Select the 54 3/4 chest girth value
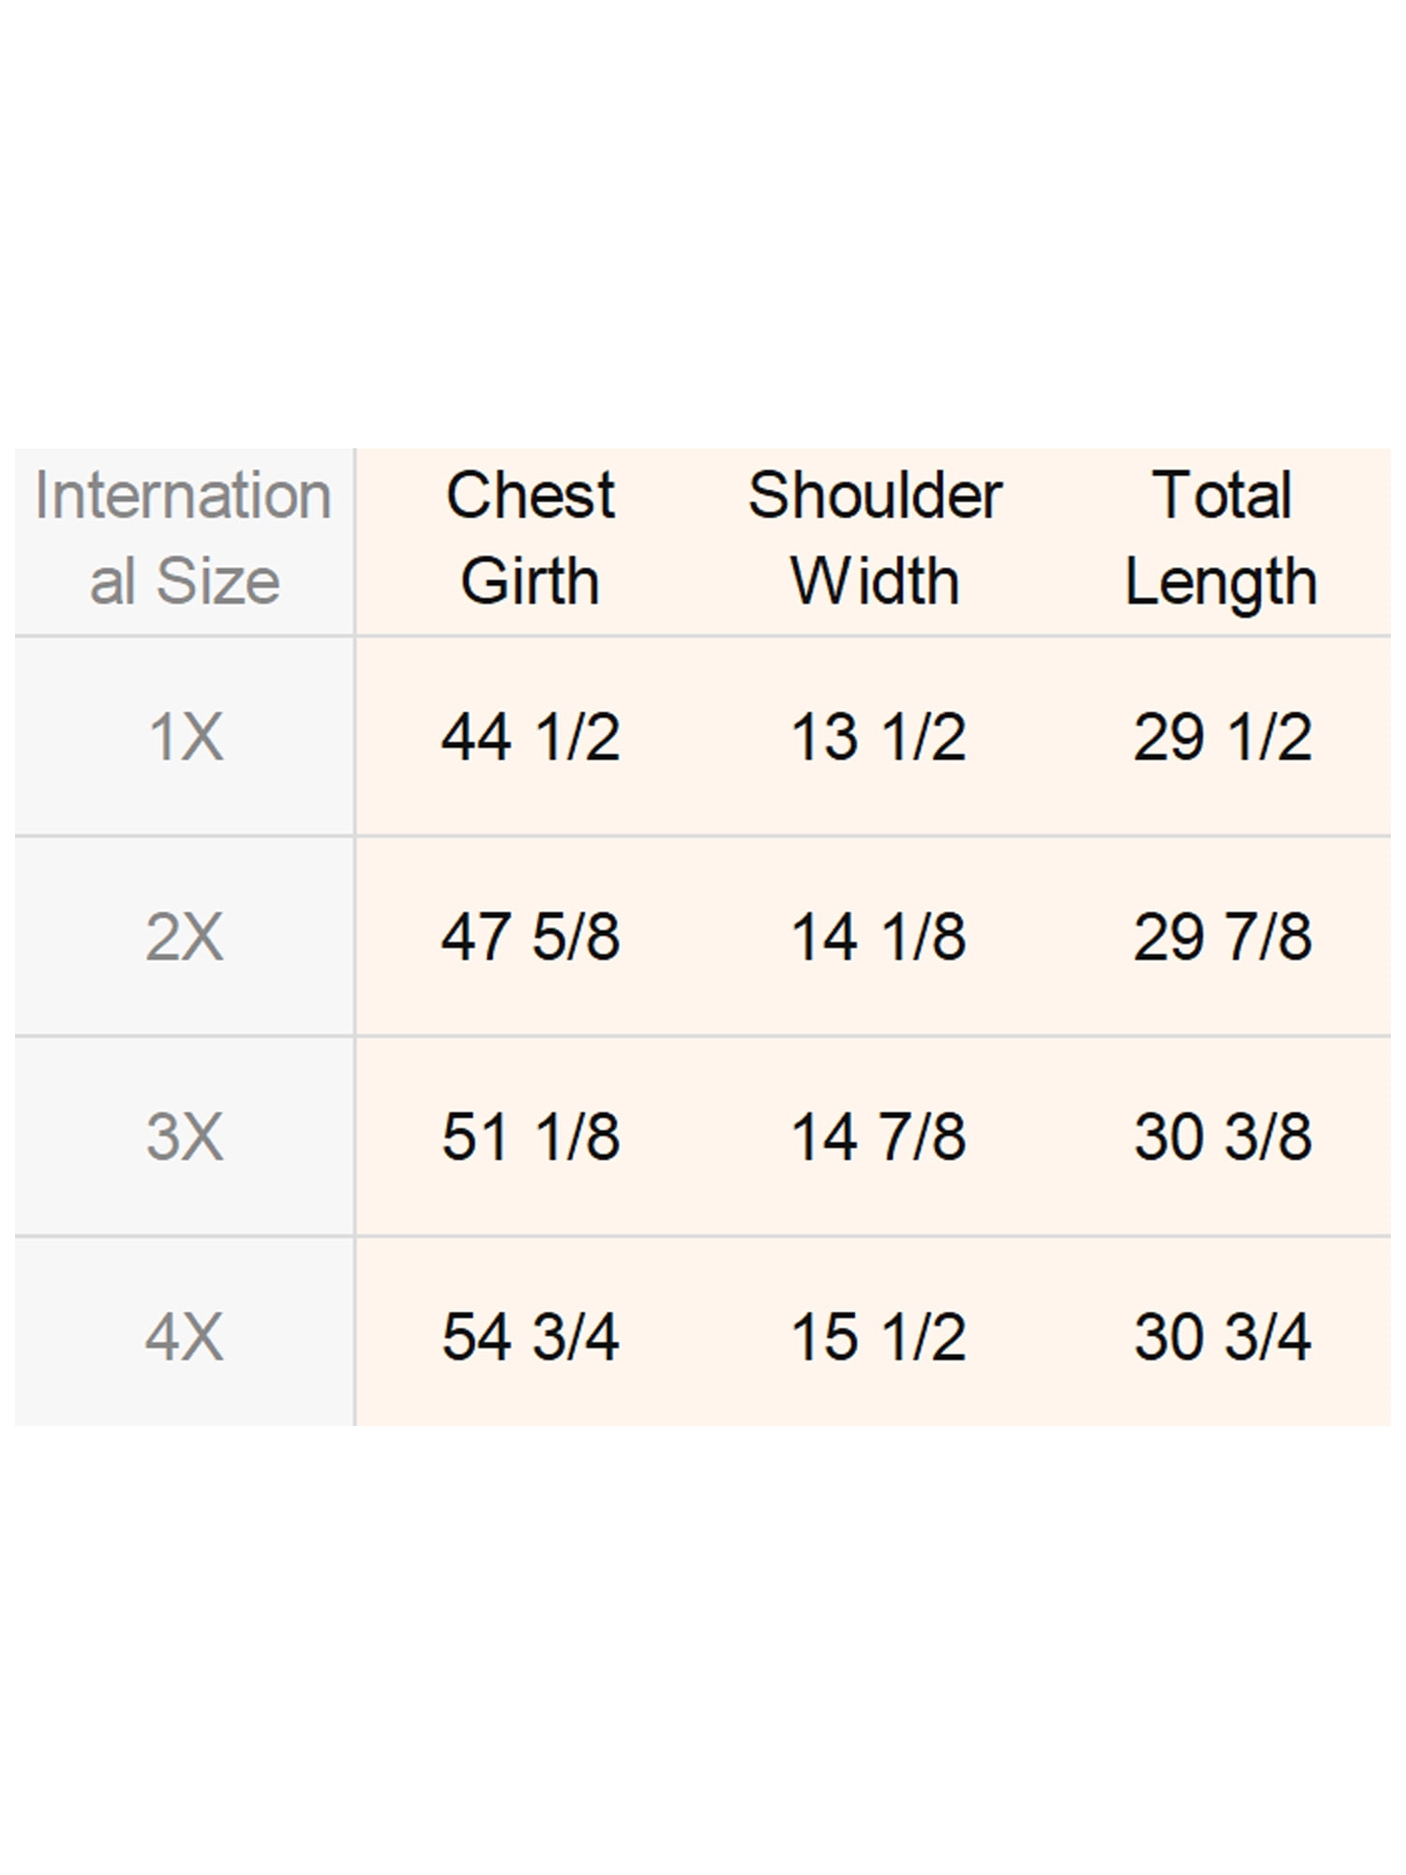 (x=531, y=1336)
